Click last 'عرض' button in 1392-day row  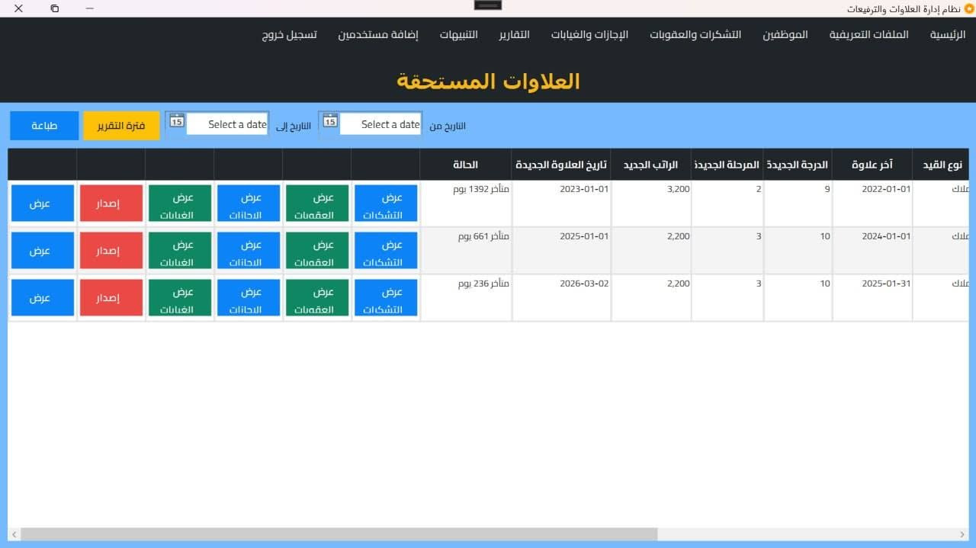(x=43, y=203)
